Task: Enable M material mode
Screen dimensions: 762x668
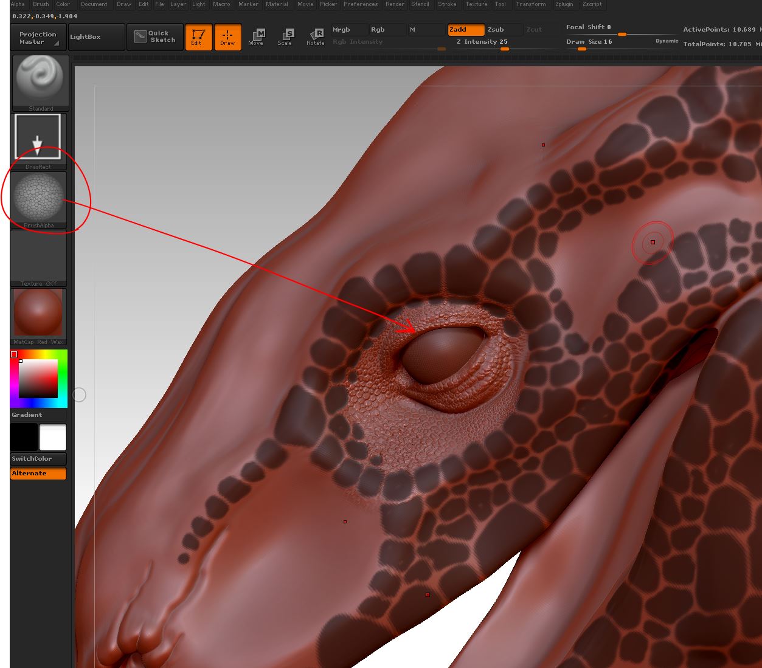Action: pyautogui.click(x=426, y=30)
